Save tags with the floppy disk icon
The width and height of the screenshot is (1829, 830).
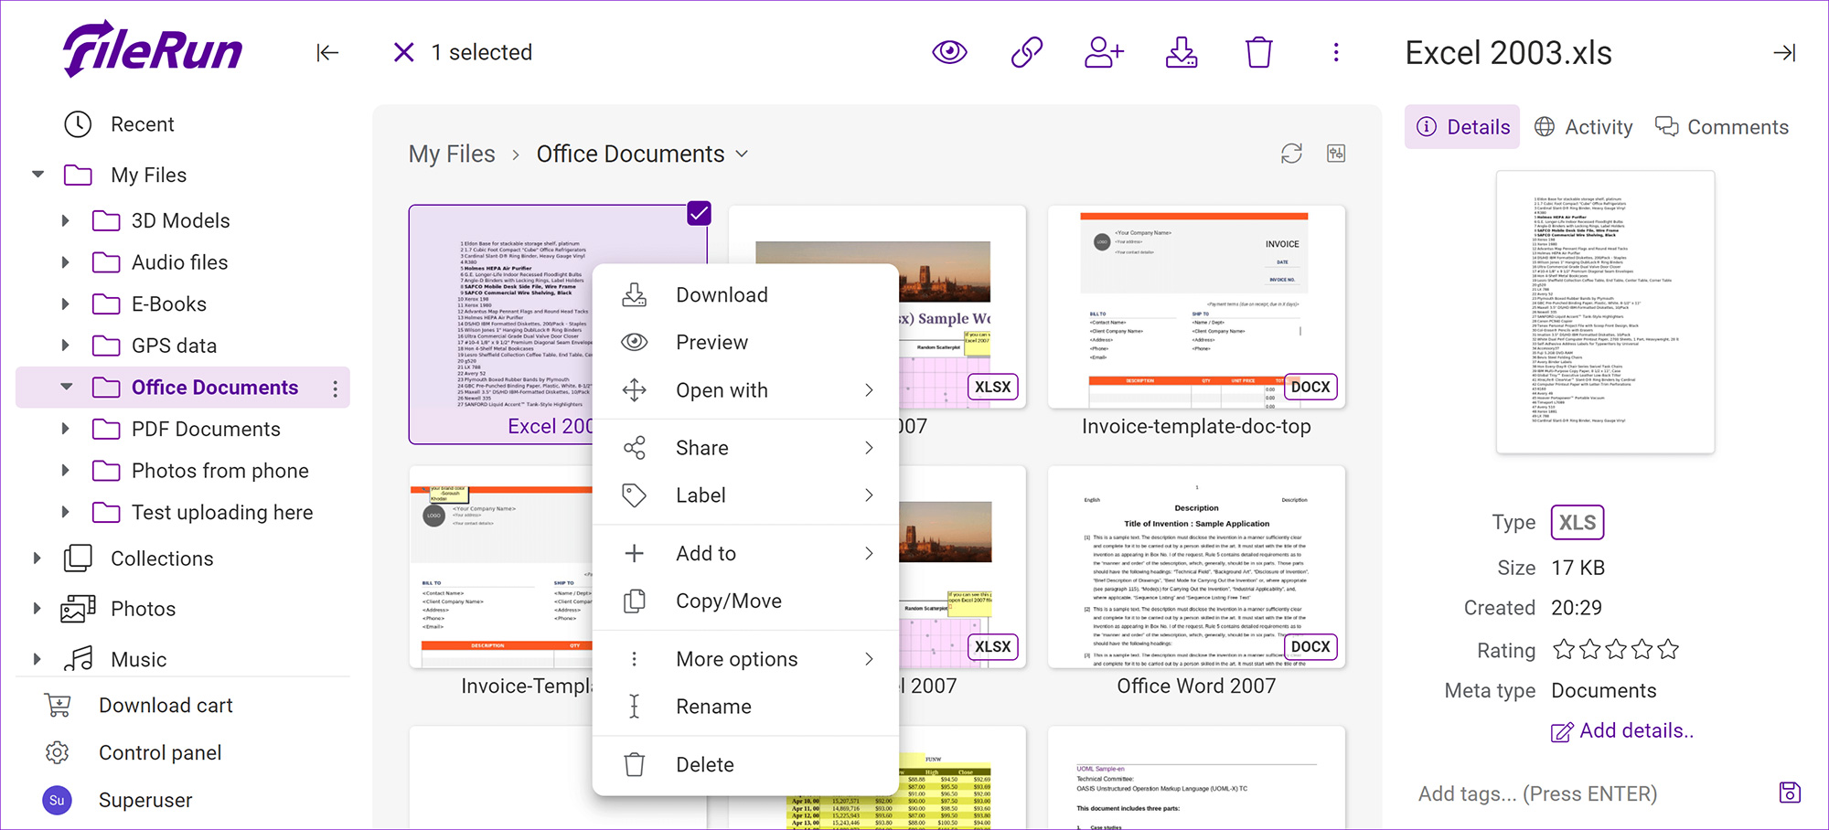coord(1790,793)
